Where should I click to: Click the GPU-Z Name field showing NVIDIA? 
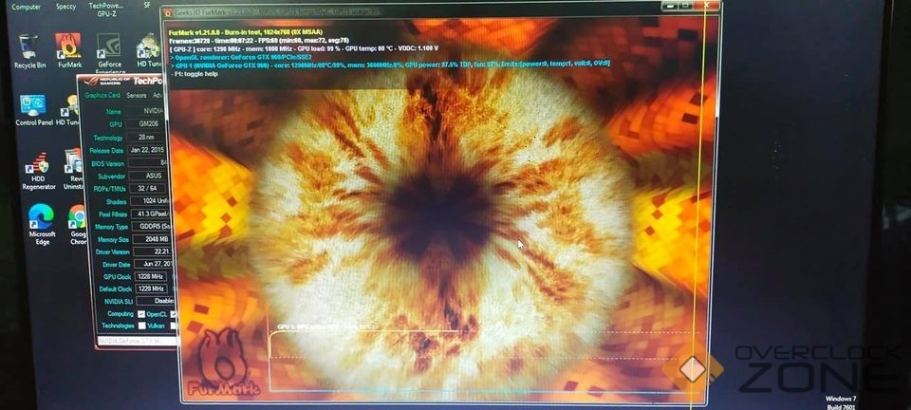point(146,110)
